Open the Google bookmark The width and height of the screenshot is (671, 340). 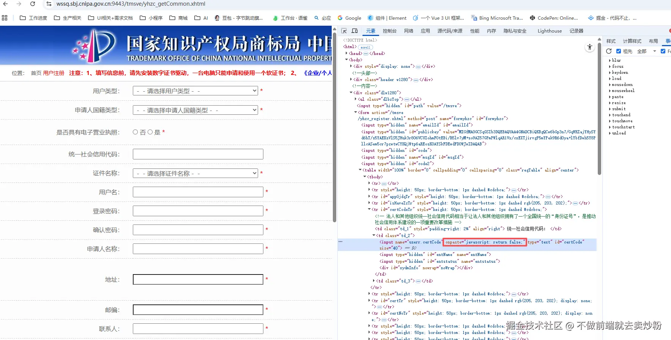pos(349,18)
